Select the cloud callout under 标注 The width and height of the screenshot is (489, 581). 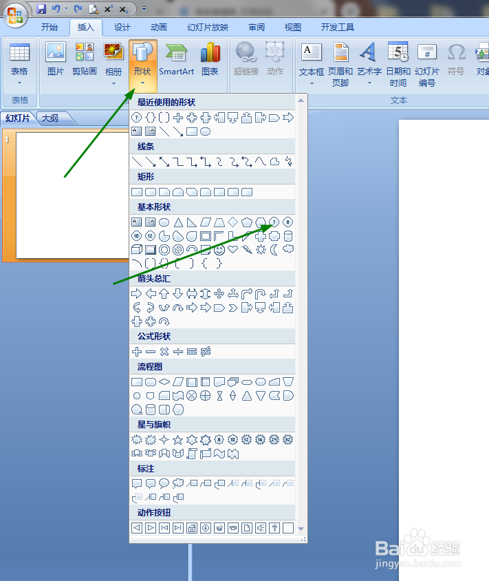pos(178,483)
